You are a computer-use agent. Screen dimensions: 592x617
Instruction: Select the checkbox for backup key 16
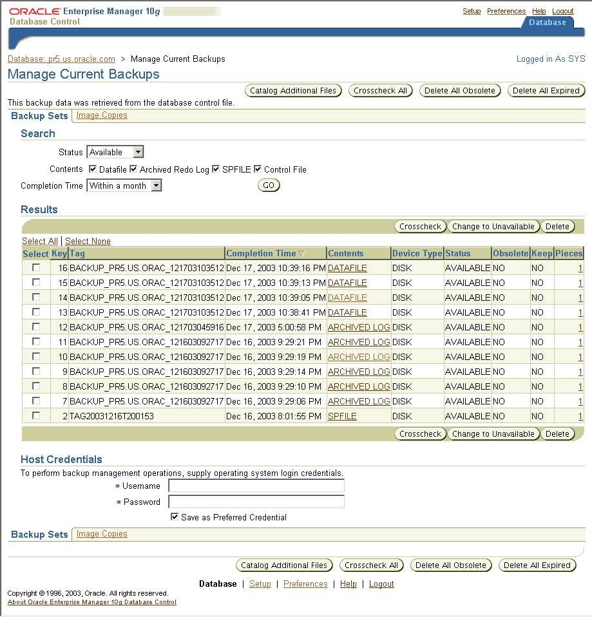(36, 267)
